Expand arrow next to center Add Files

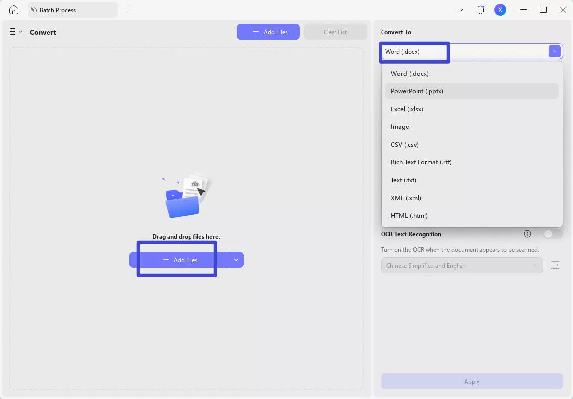pos(236,260)
